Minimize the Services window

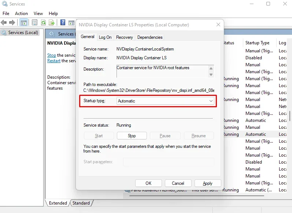(x=252, y=4)
